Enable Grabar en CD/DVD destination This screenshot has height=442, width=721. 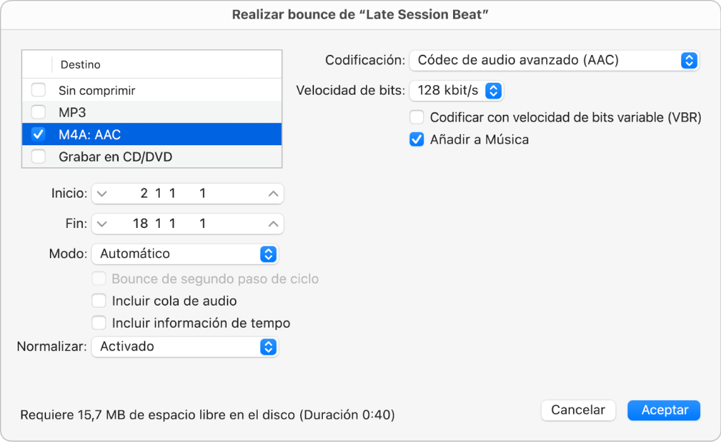coord(38,157)
